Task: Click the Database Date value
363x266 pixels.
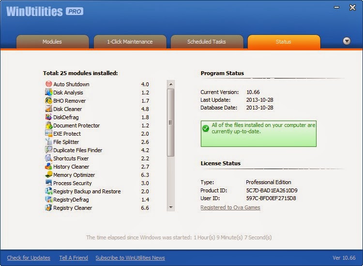Action: coord(260,108)
